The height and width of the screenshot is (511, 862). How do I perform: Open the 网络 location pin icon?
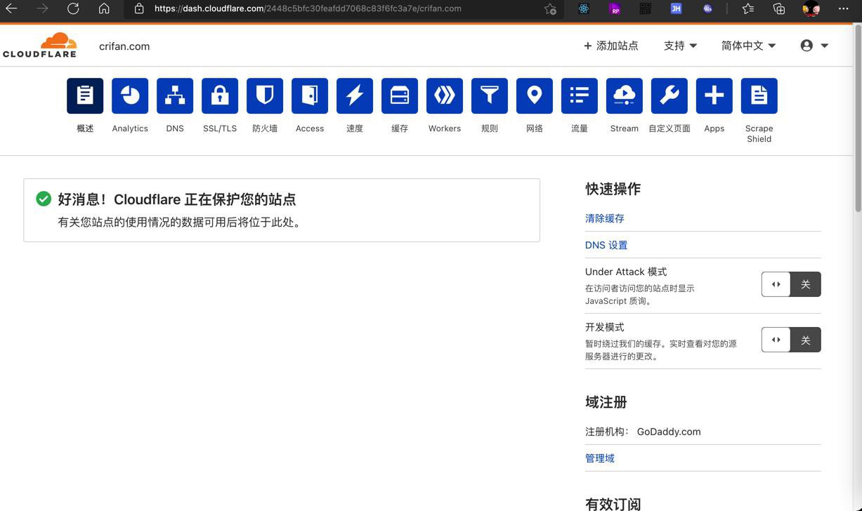(535, 95)
